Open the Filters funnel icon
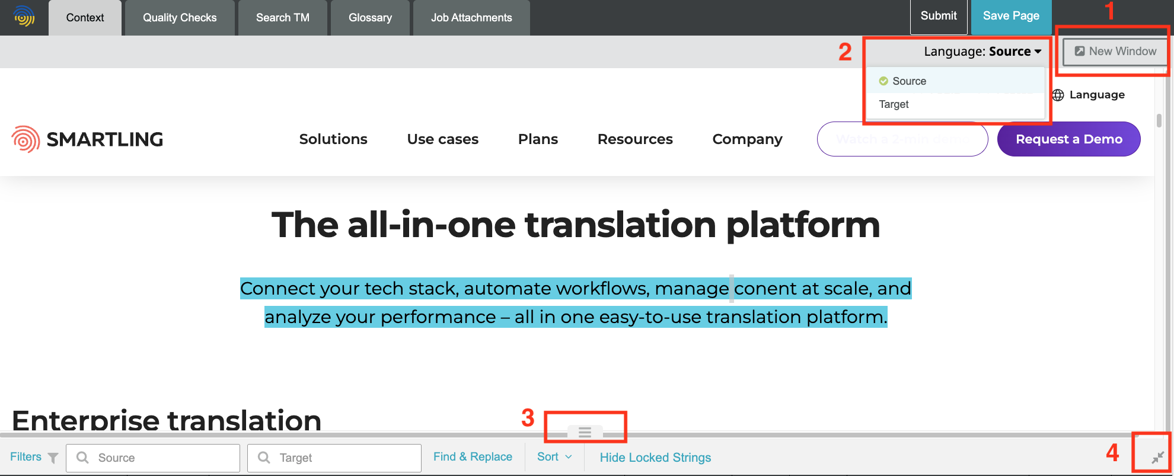 point(53,458)
